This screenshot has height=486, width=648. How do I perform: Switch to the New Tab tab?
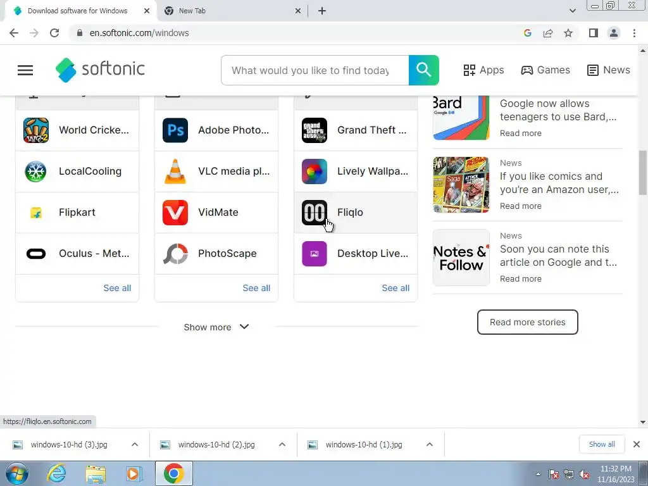[232, 11]
